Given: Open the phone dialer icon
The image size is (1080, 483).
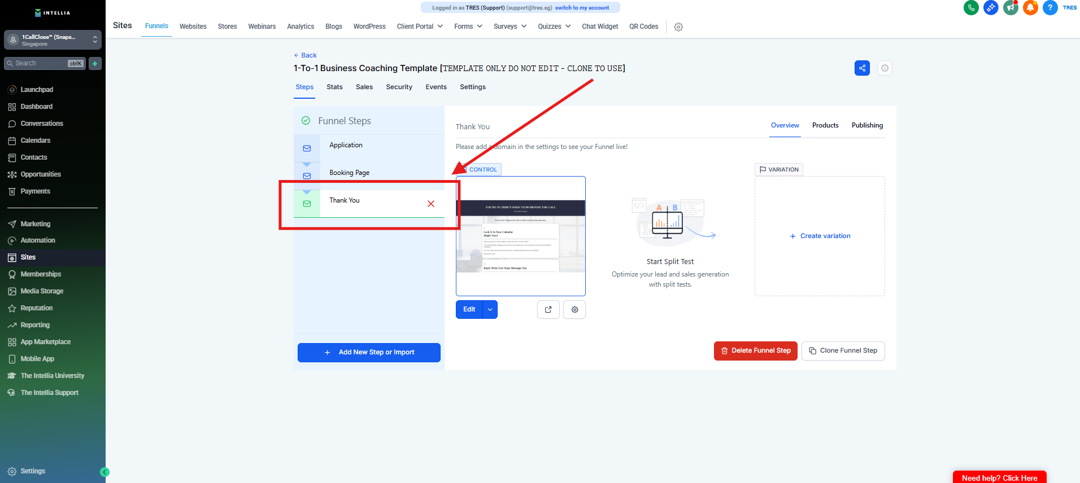Looking at the screenshot, I should pos(971,8).
